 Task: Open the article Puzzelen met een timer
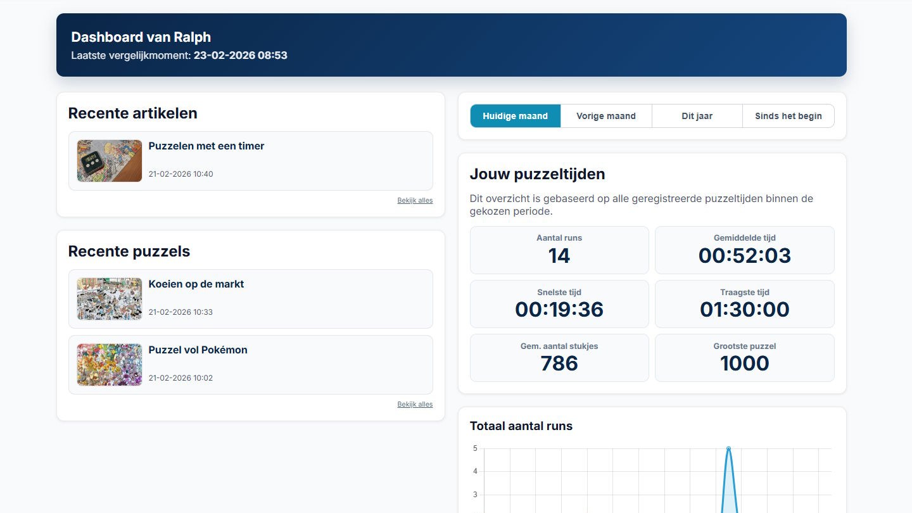click(206, 146)
